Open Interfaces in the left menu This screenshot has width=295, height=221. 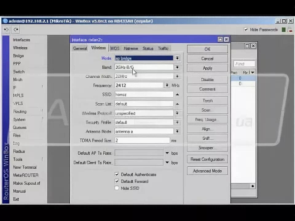coord(22,40)
